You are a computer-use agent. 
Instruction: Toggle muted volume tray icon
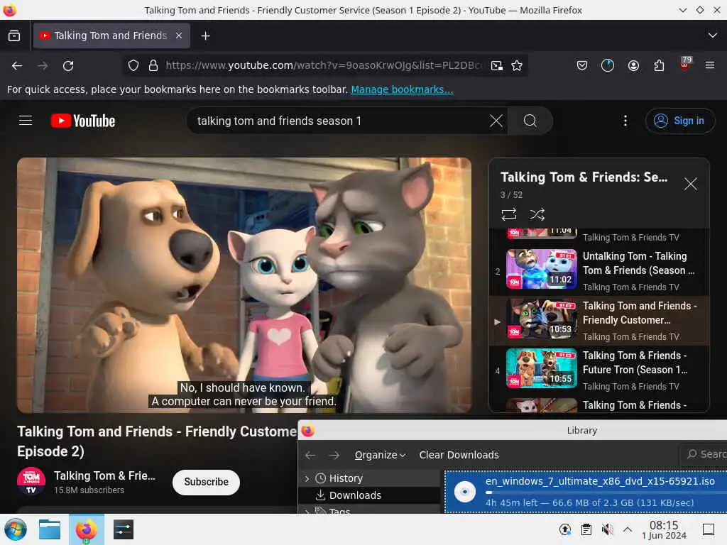click(607, 529)
